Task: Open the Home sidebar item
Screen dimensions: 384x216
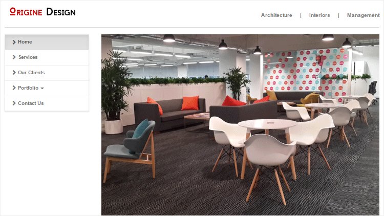Action: [47, 42]
